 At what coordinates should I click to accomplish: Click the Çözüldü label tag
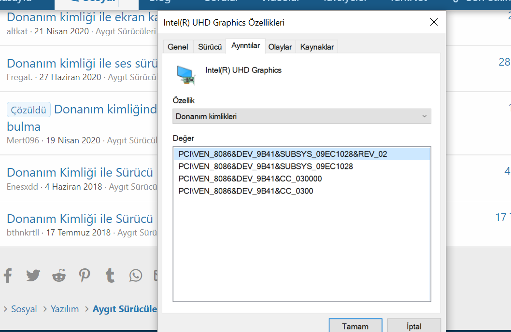28,110
